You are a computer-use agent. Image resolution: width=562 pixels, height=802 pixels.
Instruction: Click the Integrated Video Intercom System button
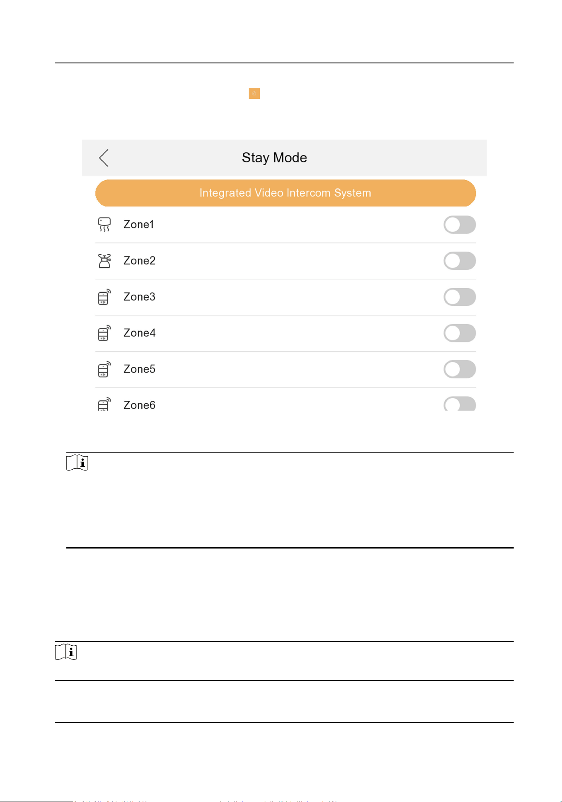click(x=285, y=193)
